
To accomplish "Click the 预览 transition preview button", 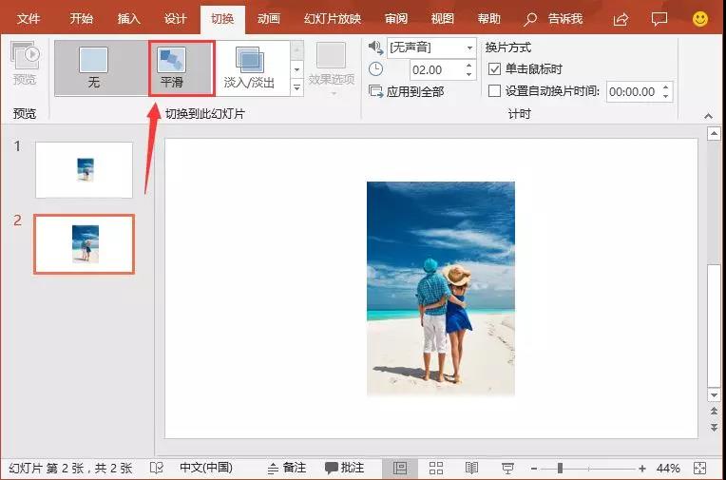I will (25, 64).
